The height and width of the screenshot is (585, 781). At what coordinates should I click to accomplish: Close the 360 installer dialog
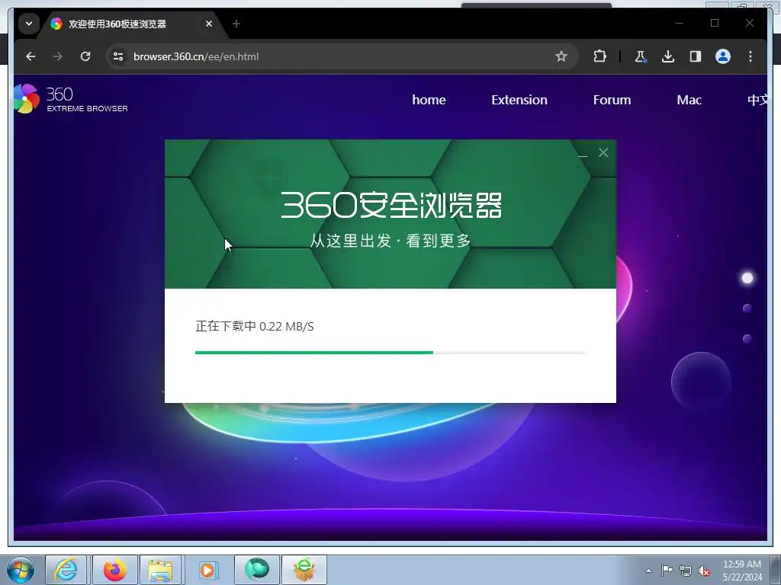603,152
